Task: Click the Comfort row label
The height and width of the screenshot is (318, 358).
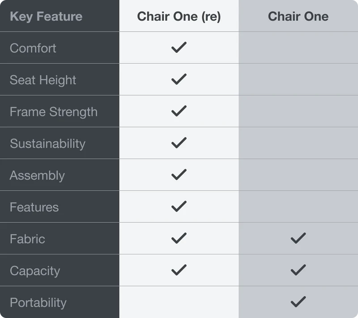Action: (33, 48)
